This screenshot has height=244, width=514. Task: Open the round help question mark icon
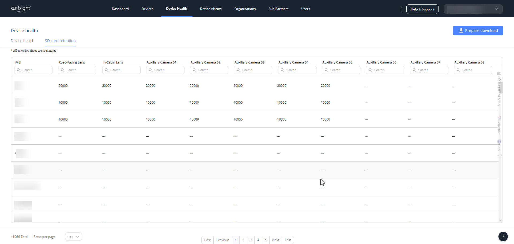click(503, 237)
